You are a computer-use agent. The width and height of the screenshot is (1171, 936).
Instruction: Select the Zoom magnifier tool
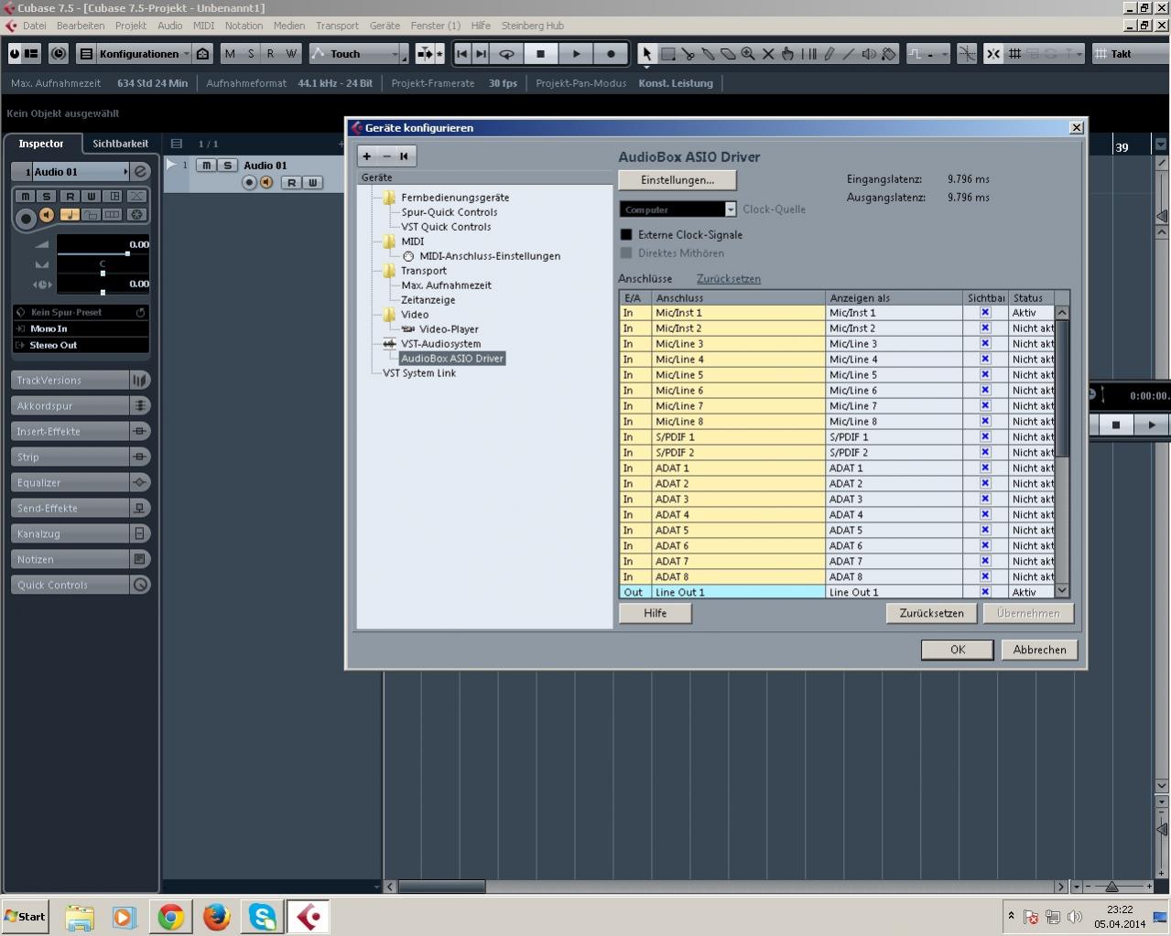748,54
